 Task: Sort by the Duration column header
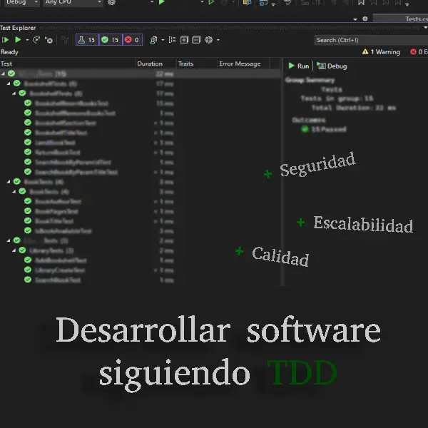(x=150, y=63)
